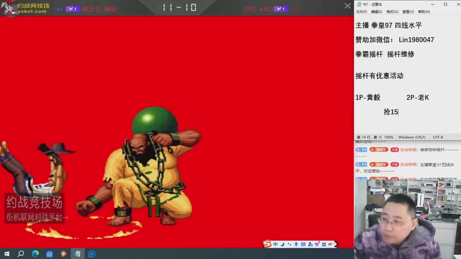Open the Sogou soft keyboard icon
Viewport: 461px width, 259px height.
tap(303, 244)
